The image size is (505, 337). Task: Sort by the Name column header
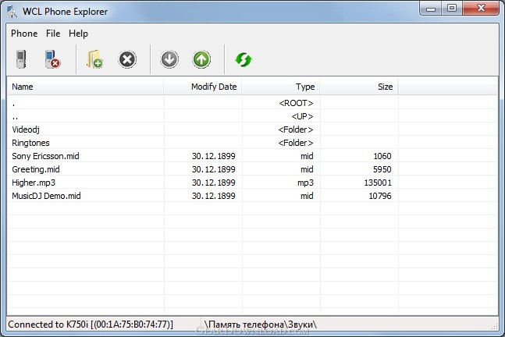85,87
